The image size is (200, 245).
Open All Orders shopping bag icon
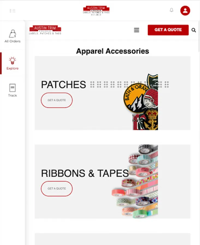coord(13,34)
